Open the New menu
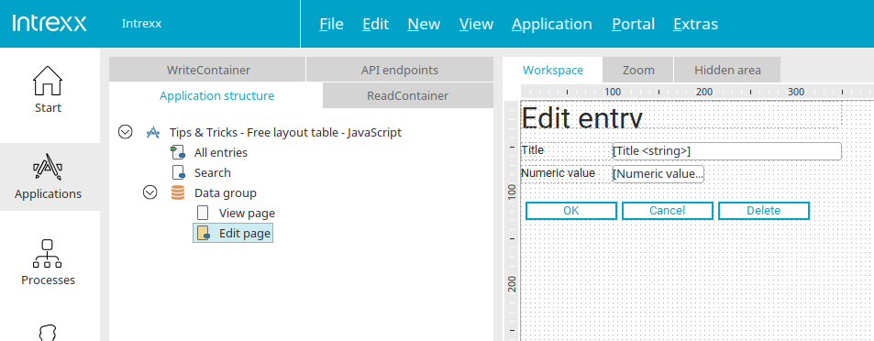This screenshot has width=874, height=341. coord(424,24)
